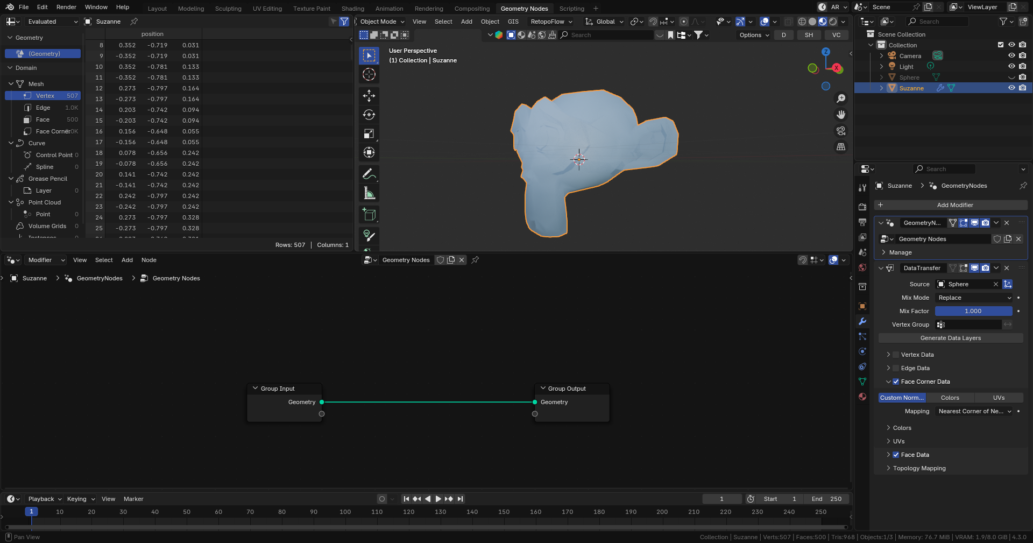Select the Annotate tool
1033x543 pixels.
tap(369, 174)
